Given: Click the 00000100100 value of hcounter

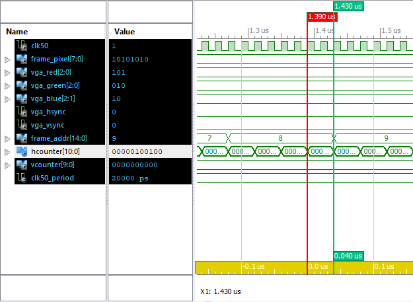Looking at the screenshot, I should pyautogui.click(x=137, y=151).
